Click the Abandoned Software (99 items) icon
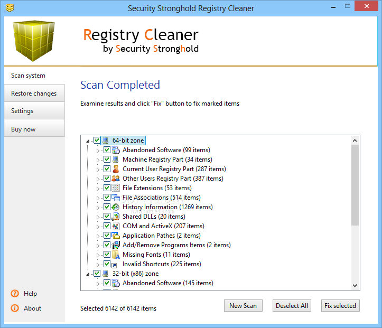The image size is (382, 328). click(116, 150)
